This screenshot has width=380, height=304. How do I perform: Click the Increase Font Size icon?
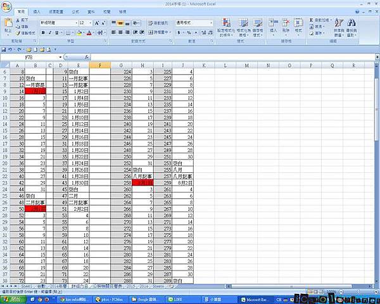[97, 23]
